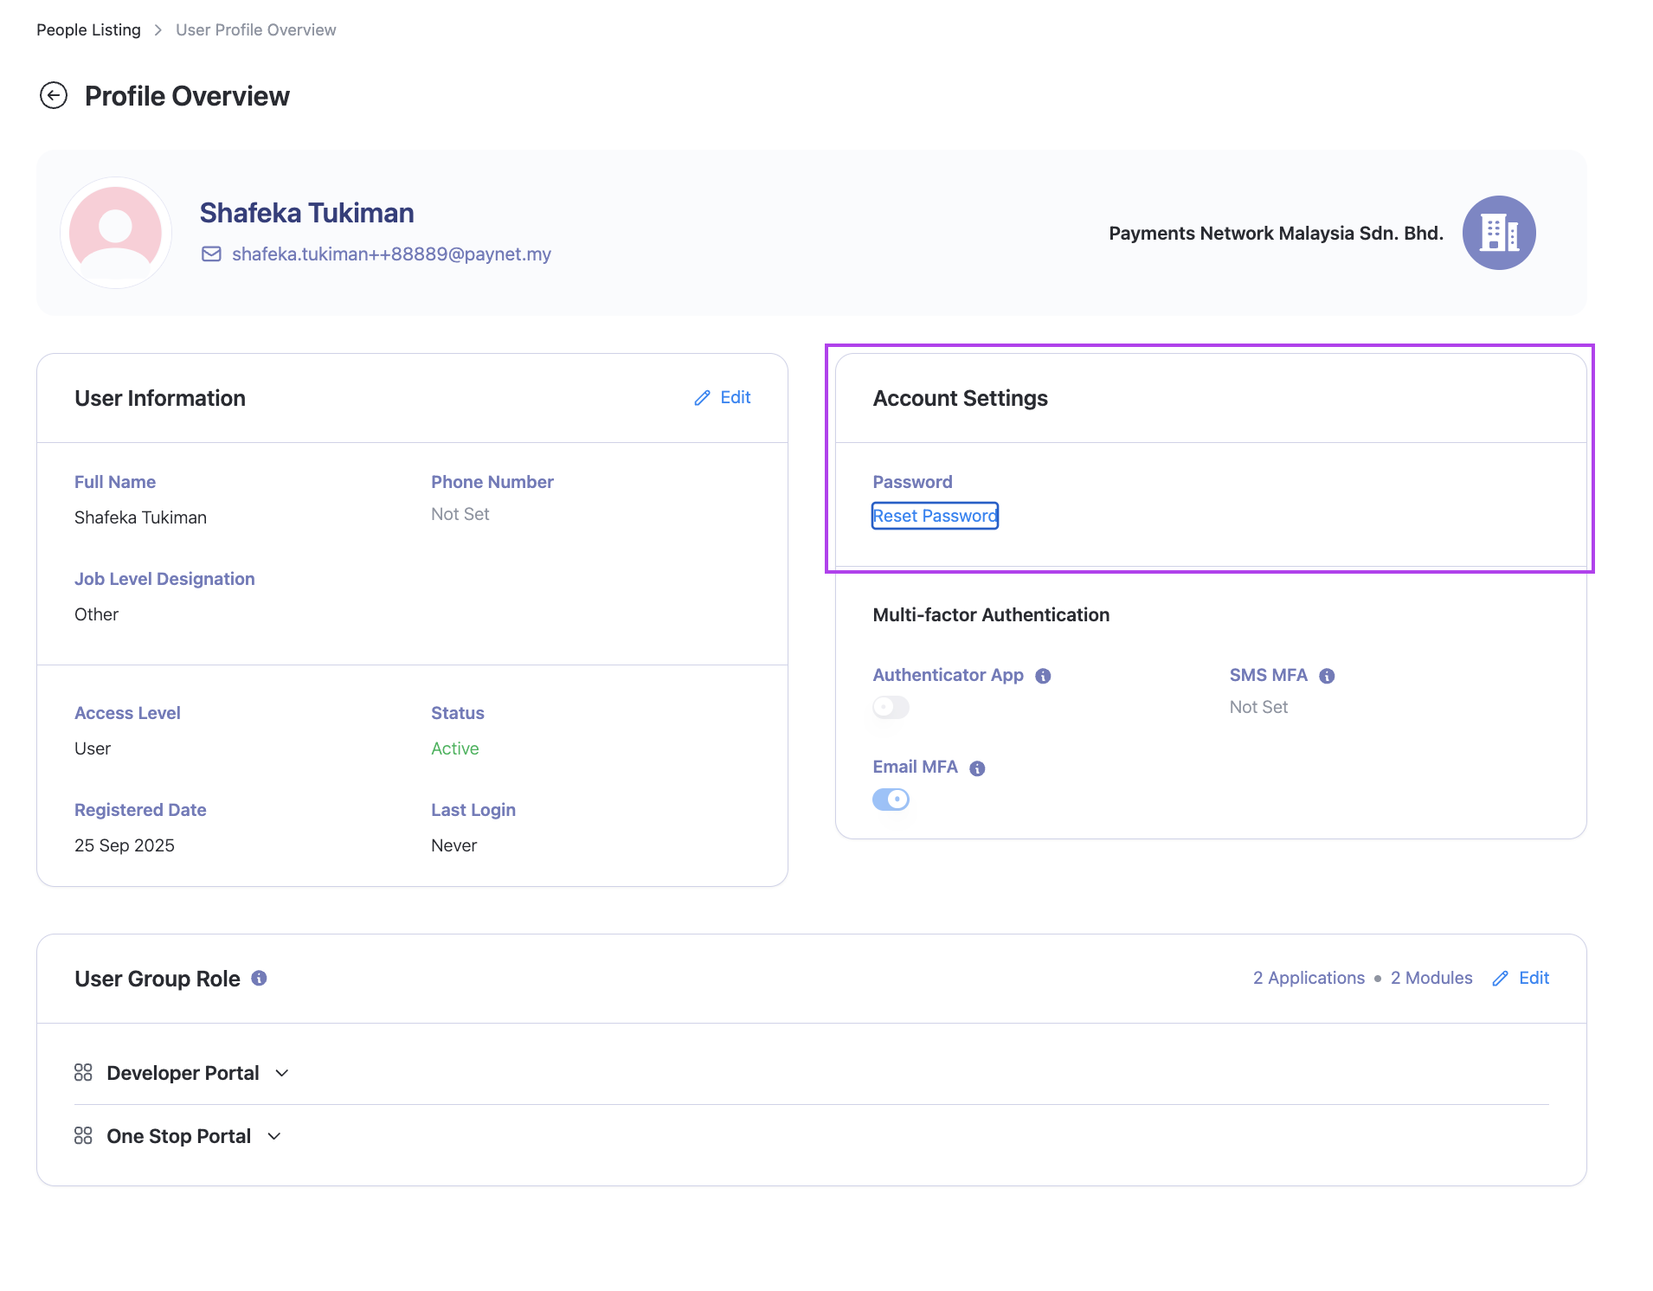Disable the Email MFA toggle
This screenshot has width=1653, height=1291.
(891, 800)
